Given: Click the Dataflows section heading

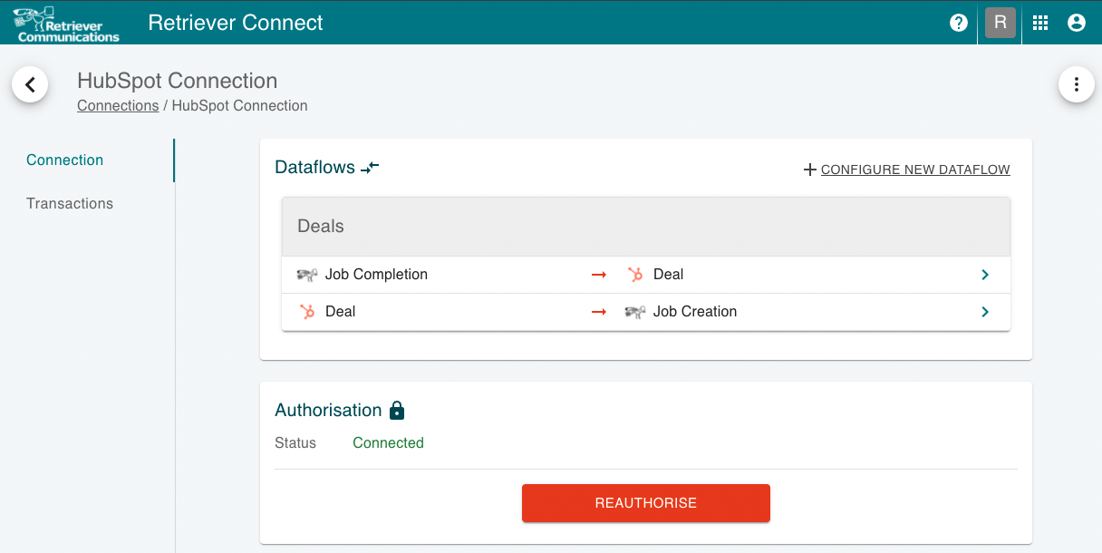Looking at the screenshot, I should pos(314,168).
